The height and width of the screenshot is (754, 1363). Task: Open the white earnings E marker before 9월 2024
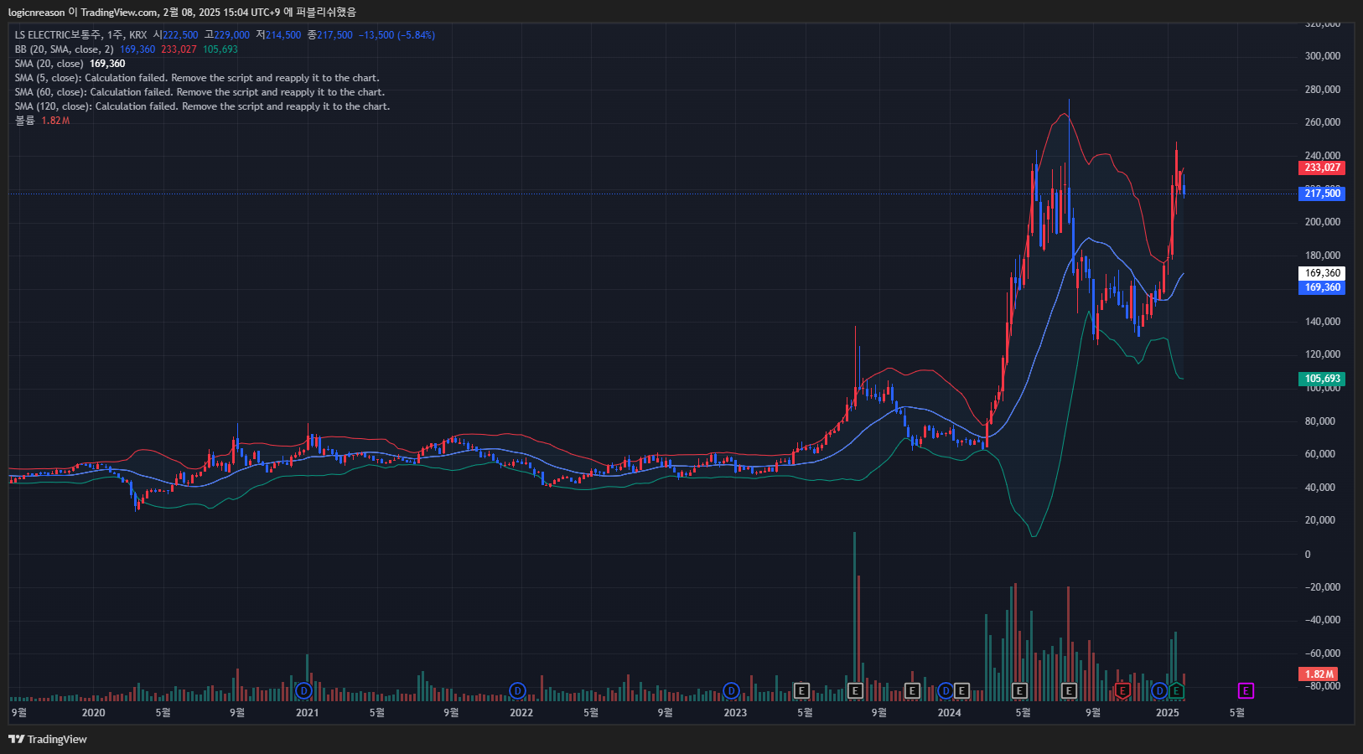1069,691
